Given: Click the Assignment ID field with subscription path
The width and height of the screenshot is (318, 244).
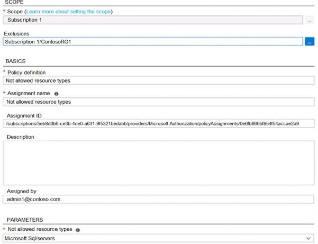Looking at the screenshot, I should [x=158, y=123].
